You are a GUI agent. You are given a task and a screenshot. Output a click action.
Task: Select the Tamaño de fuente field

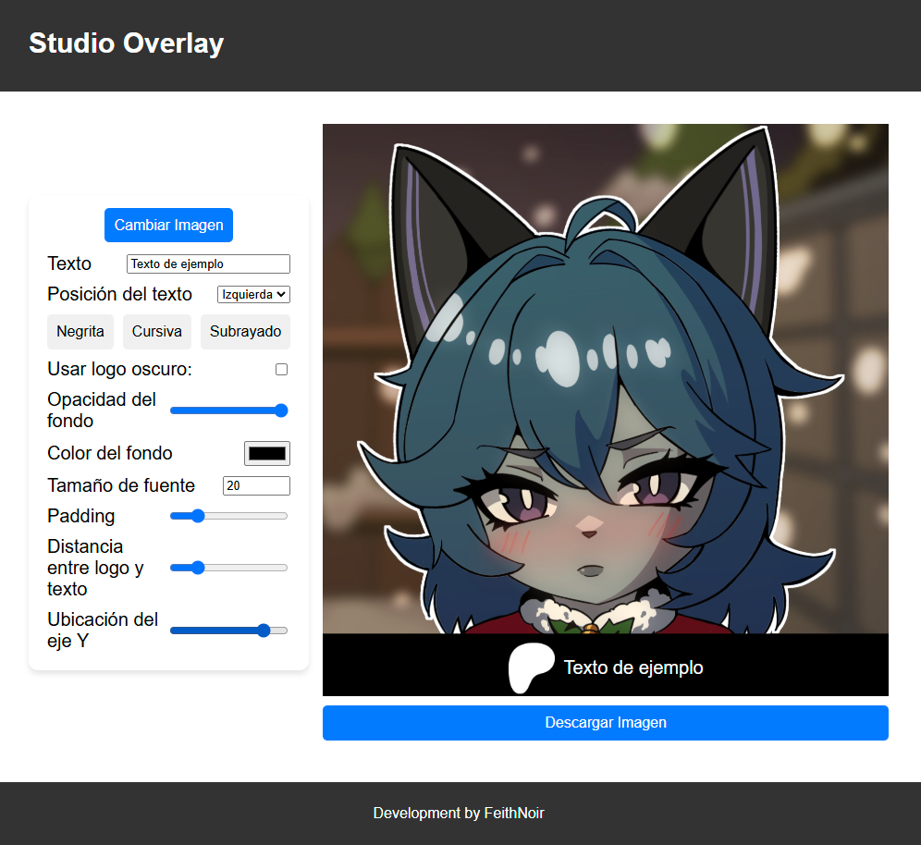[257, 485]
